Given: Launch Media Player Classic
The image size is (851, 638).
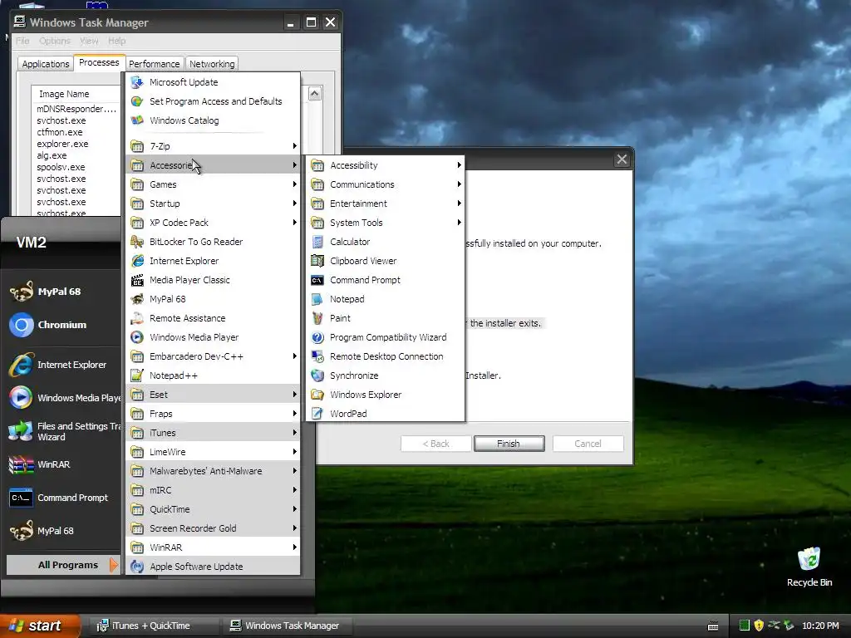Looking at the screenshot, I should click(x=213, y=280).
